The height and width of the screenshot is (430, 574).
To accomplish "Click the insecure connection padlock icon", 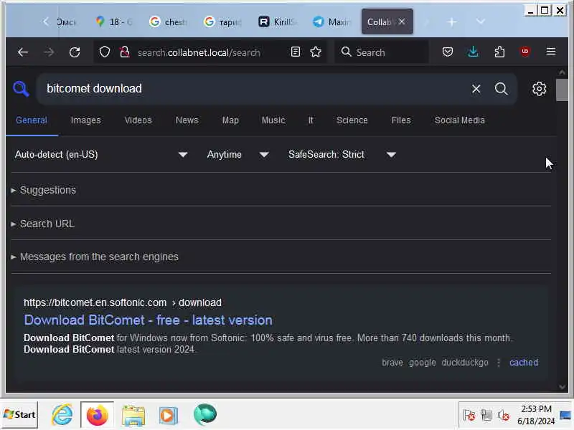I will 124,52.
